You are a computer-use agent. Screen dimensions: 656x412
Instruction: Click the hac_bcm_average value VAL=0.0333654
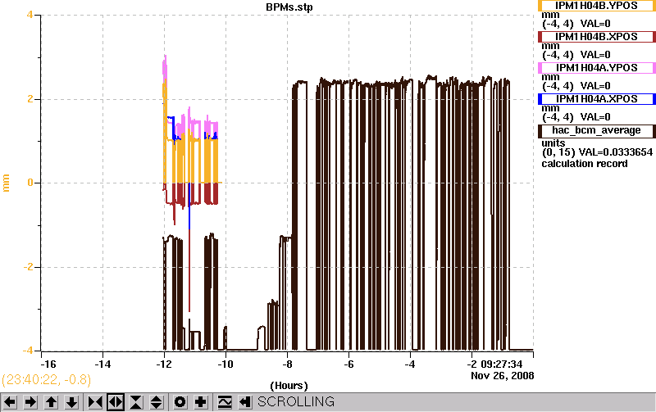pyautogui.click(x=616, y=152)
